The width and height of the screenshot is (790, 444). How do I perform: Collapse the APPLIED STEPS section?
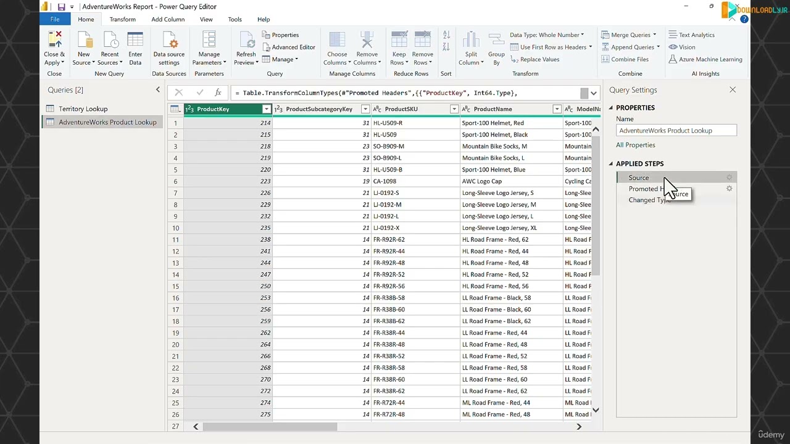pyautogui.click(x=611, y=164)
